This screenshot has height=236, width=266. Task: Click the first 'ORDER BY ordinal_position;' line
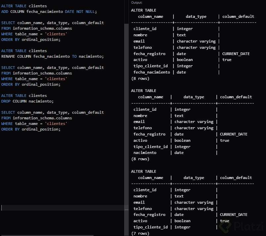coord(31,40)
